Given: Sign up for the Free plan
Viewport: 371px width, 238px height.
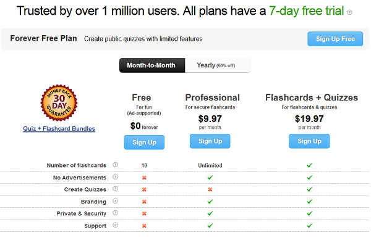Looking at the screenshot, I should pos(144,142).
